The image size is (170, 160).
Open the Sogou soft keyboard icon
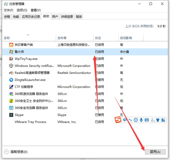147,120
